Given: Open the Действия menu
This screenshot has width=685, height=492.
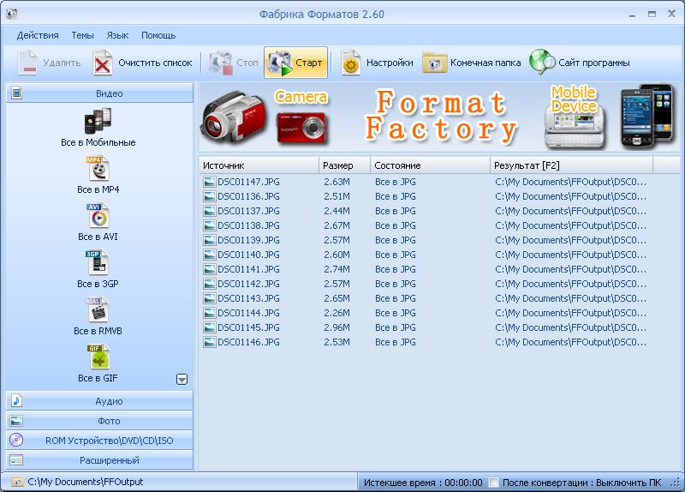Looking at the screenshot, I should [38, 35].
